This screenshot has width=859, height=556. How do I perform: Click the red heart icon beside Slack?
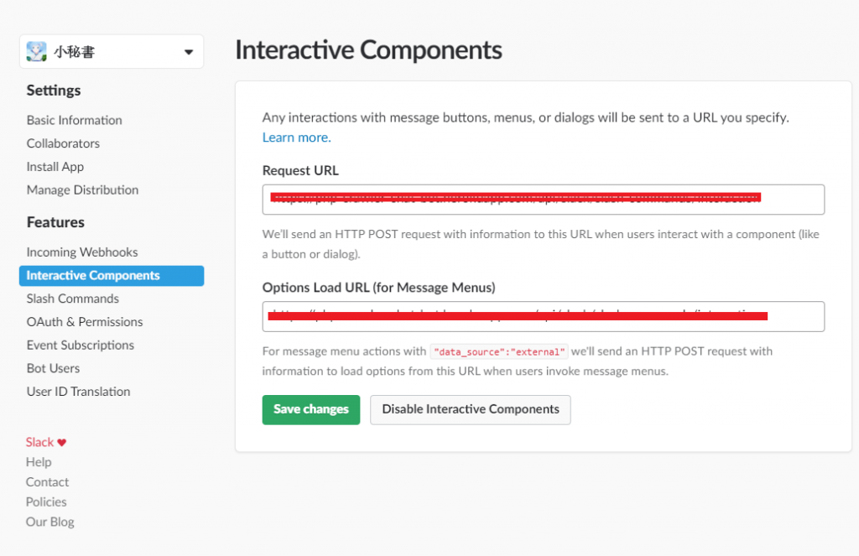pos(61,443)
